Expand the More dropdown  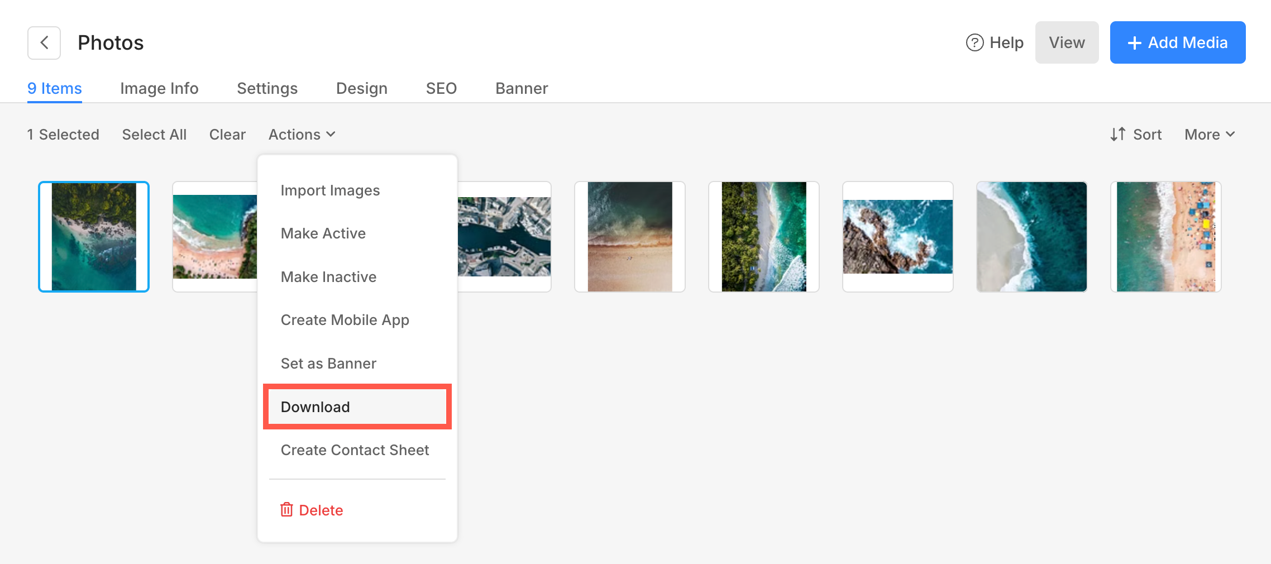[1209, 135]
